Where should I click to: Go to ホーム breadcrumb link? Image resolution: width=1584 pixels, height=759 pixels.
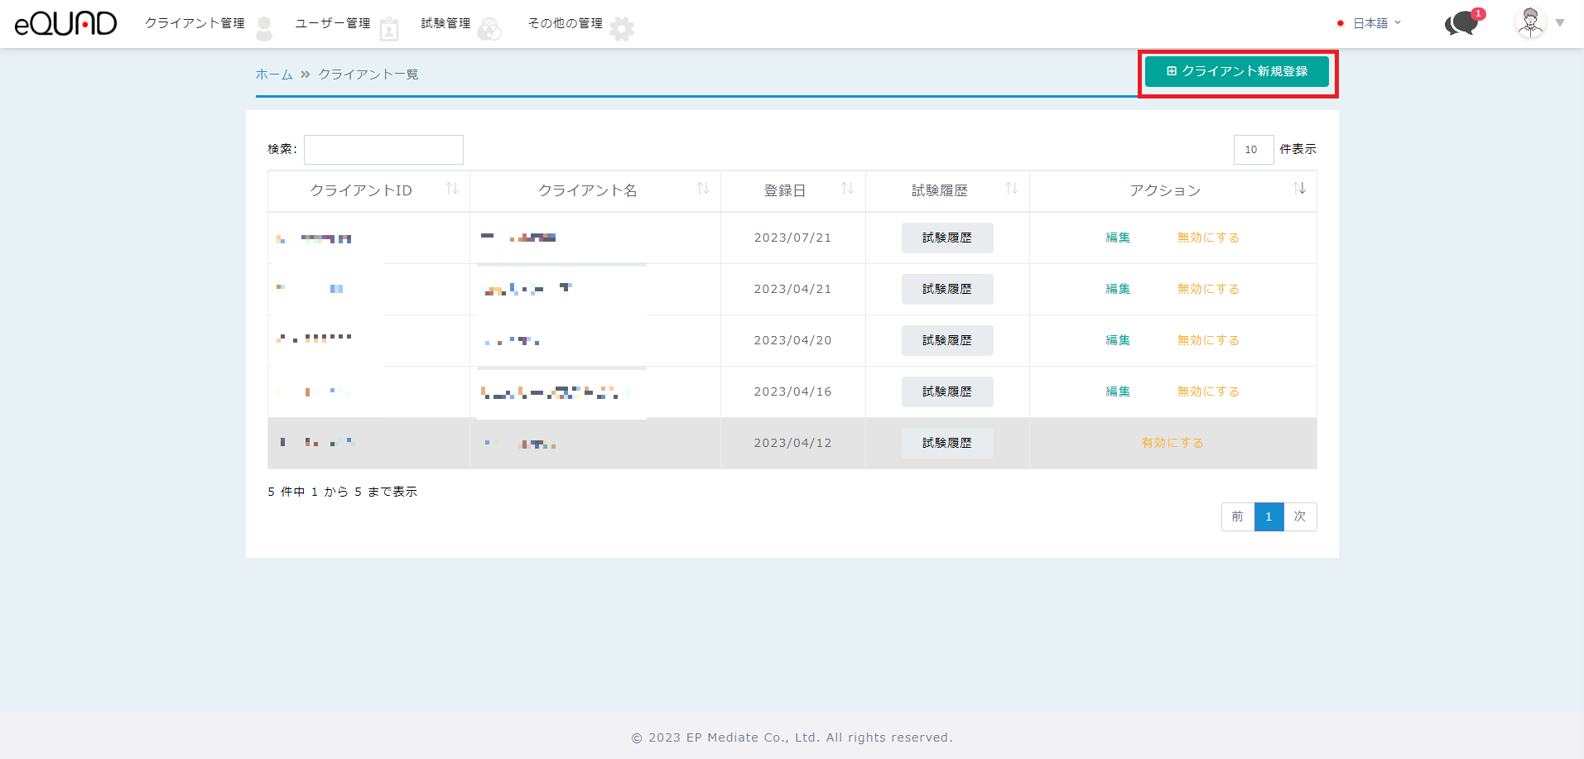pyautogui.click(x=273, y=74)
